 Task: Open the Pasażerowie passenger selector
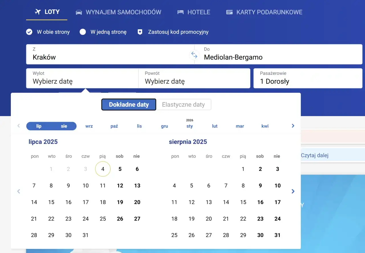(308, 78)
